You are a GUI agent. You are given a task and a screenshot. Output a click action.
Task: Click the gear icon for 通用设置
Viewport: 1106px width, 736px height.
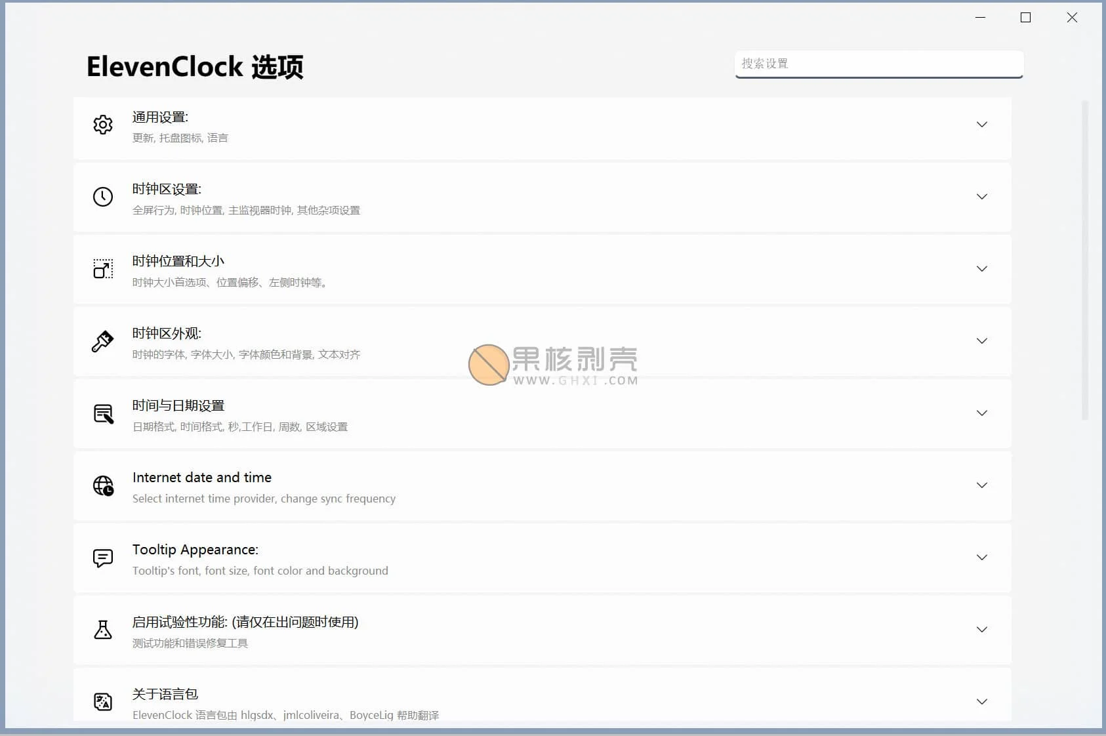pos(103,125)
